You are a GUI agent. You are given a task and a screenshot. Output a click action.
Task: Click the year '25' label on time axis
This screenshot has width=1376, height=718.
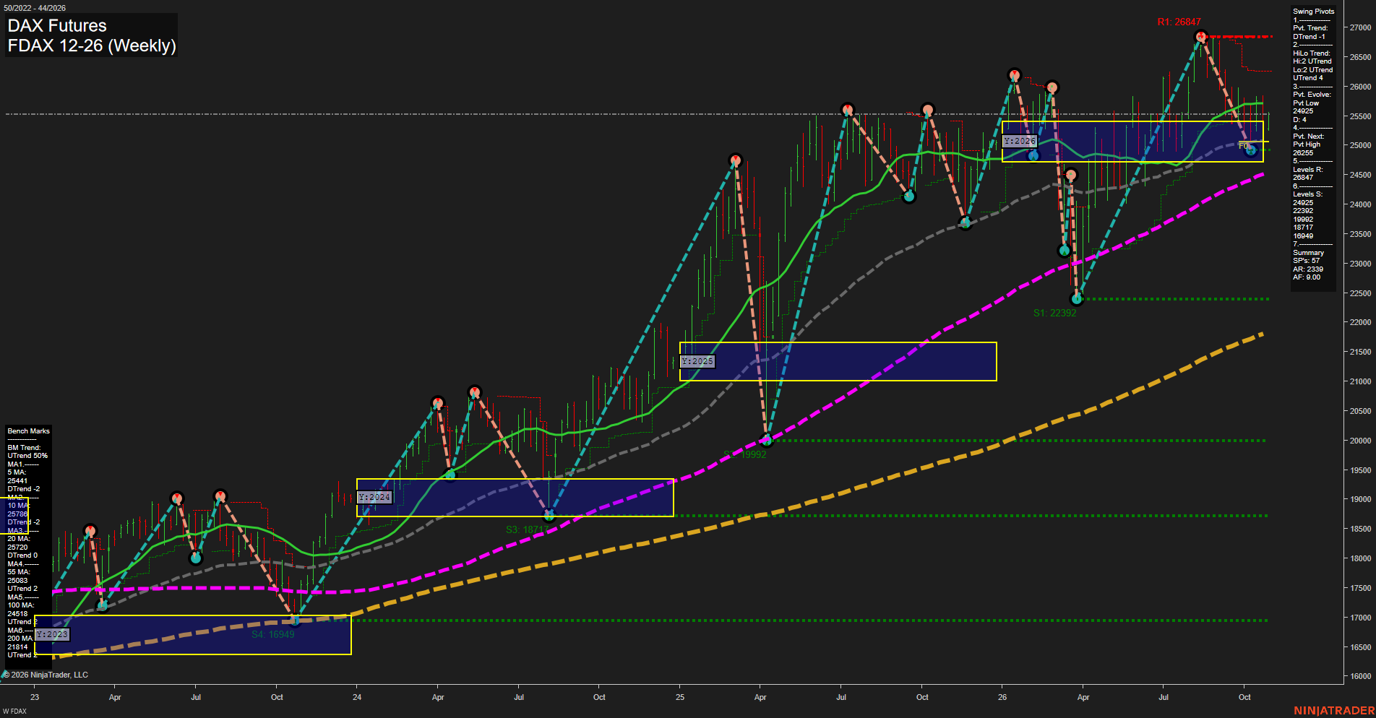(x=680, y=697)
